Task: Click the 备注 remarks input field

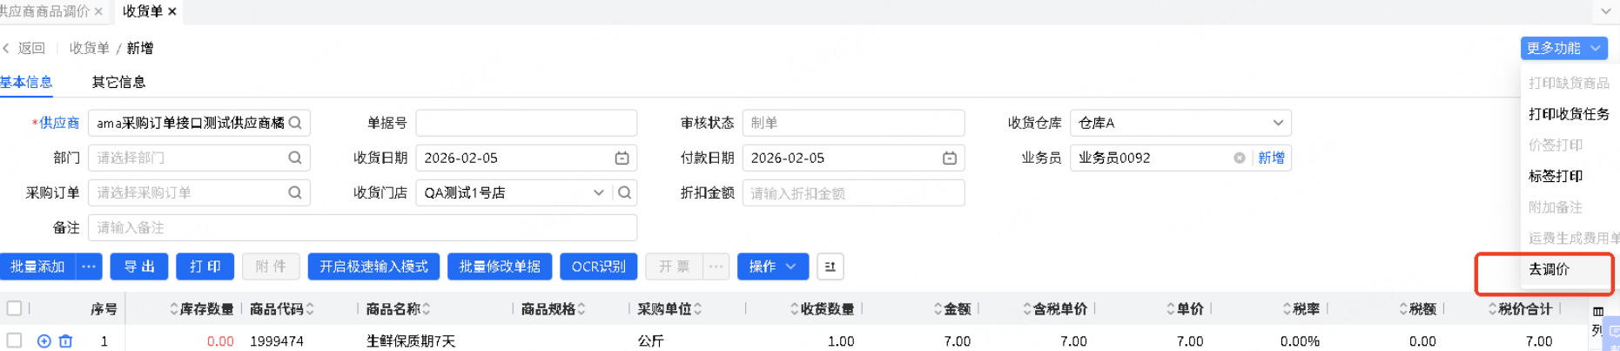Action: pos(362,227)
